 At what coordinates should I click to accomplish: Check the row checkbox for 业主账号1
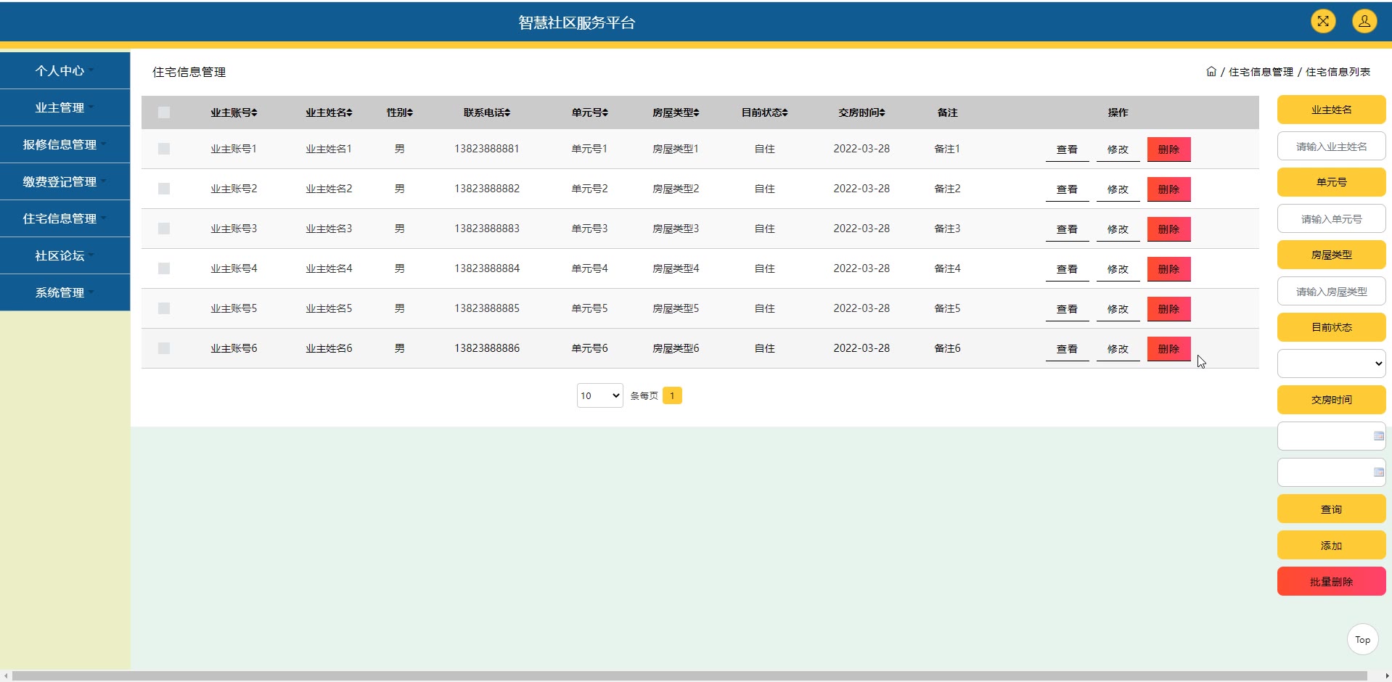(x=164, y=149)
